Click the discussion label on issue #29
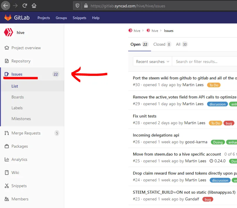 (217, 104)
